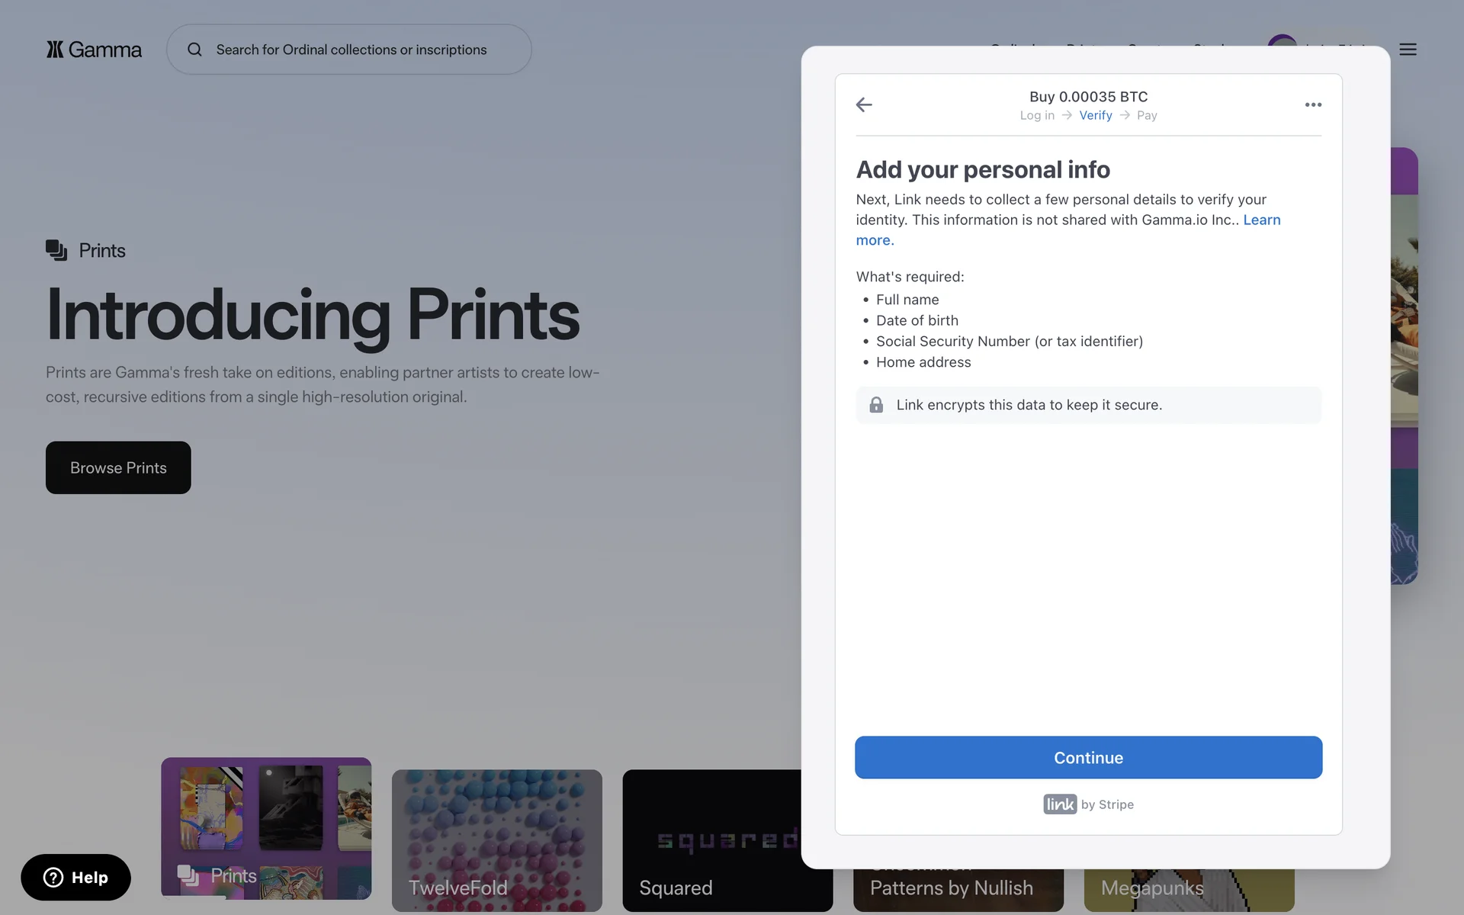This screenshot has height=915, width=1464.
Task: Open the hamburger menu icon
Action: [1408, 50]
